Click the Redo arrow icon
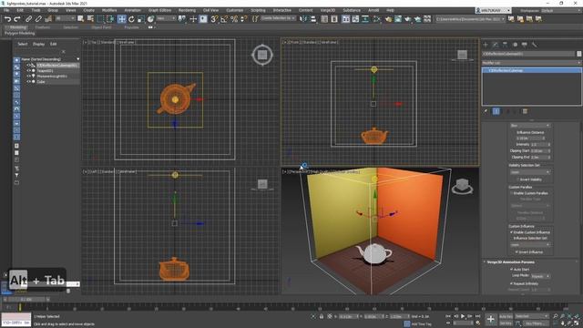The image size is (583, 328). click(17, 18)
